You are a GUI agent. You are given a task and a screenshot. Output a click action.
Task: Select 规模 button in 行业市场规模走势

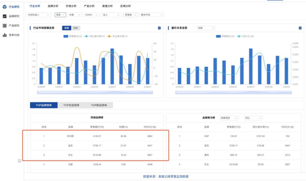click(x=66, y=28)
